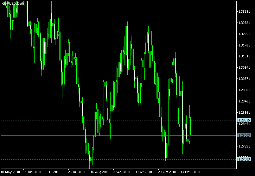Click the 16 Aug 2018 date label
The height and width of the screenshot is (176, 255).
tap(100, 172)
